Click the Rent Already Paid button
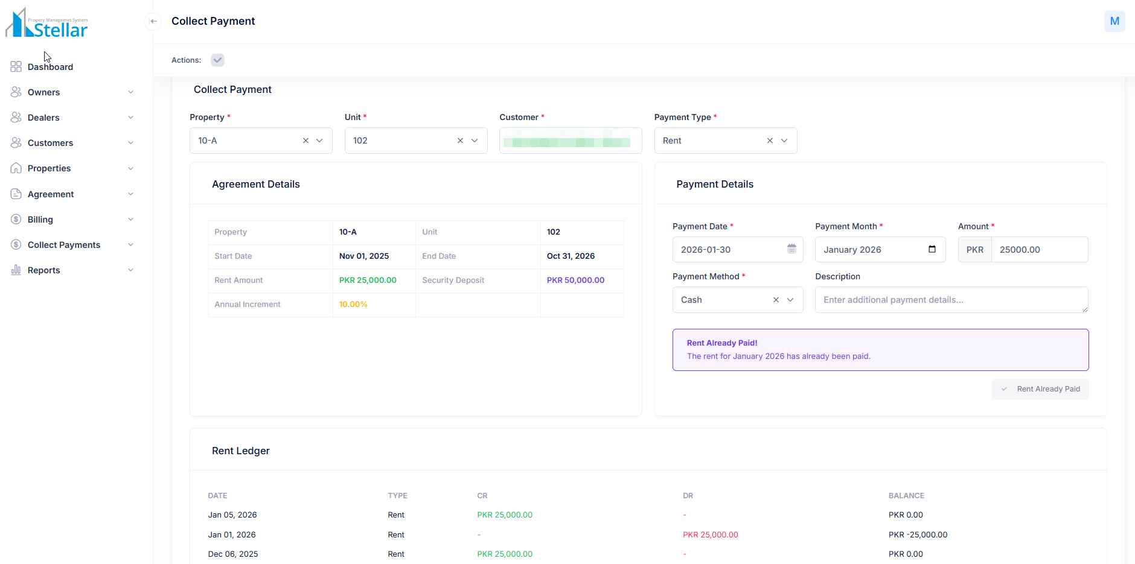1135x564 pixels. pos(1040,389)
